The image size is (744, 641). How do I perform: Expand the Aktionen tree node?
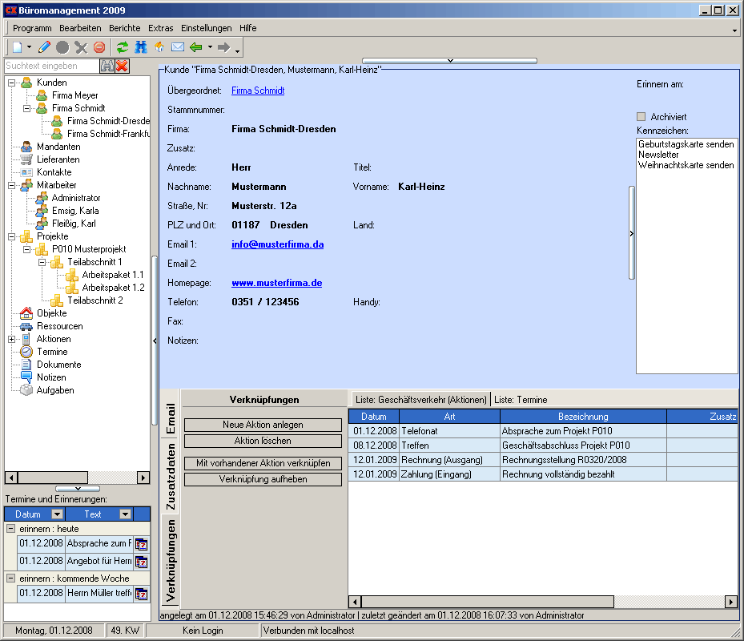(11, 339)
